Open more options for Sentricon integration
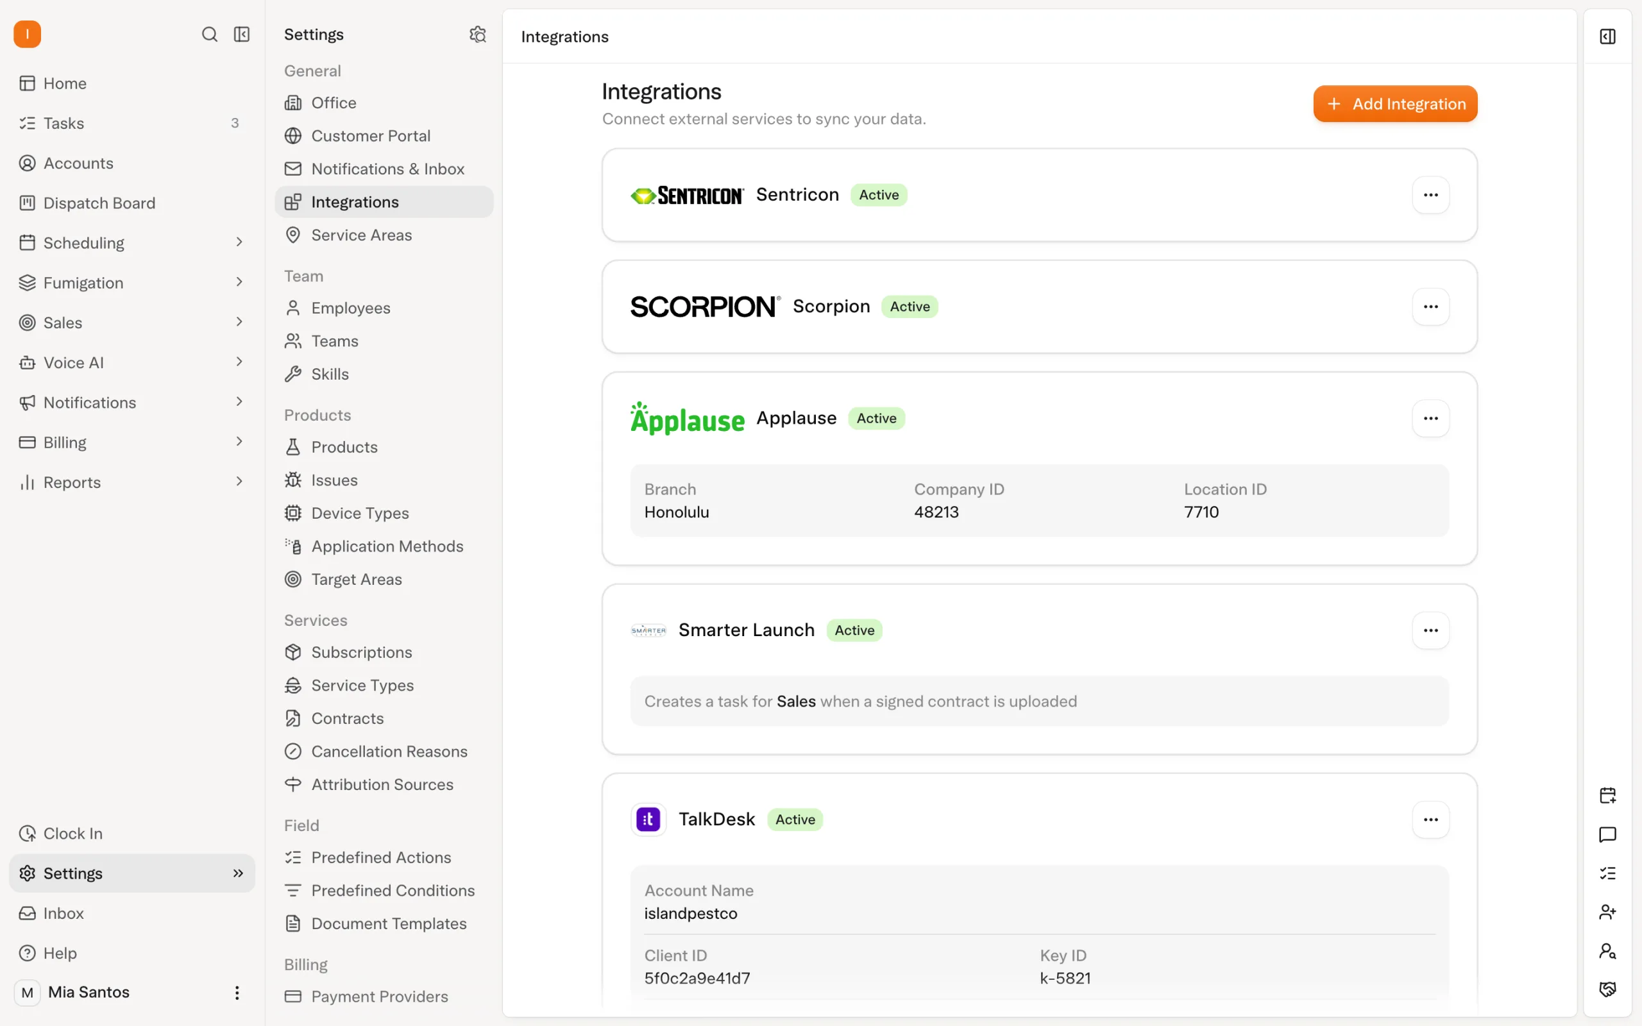This screenshot has width=1642, height=1026. point(1430,195)
